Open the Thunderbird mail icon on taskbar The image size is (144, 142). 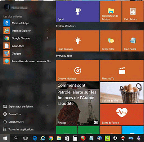99,138
